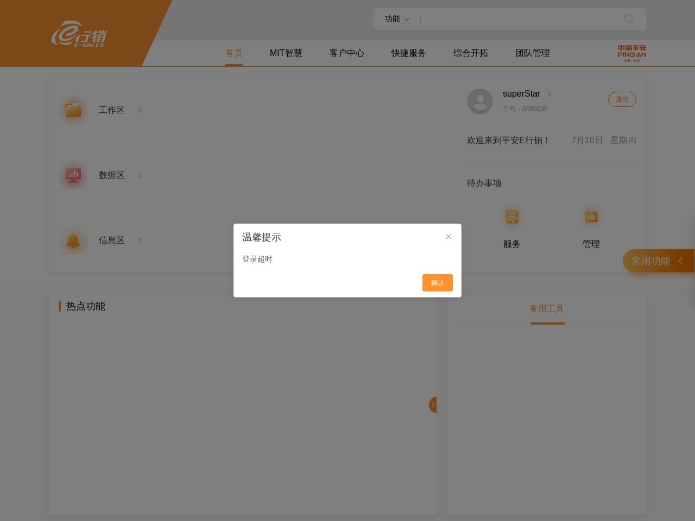Image resolution: width=695 pixels, height=521 pixels.
Task: Open the 服务 to-do icon
Action: pyautogui.click(x=512, y=217)
